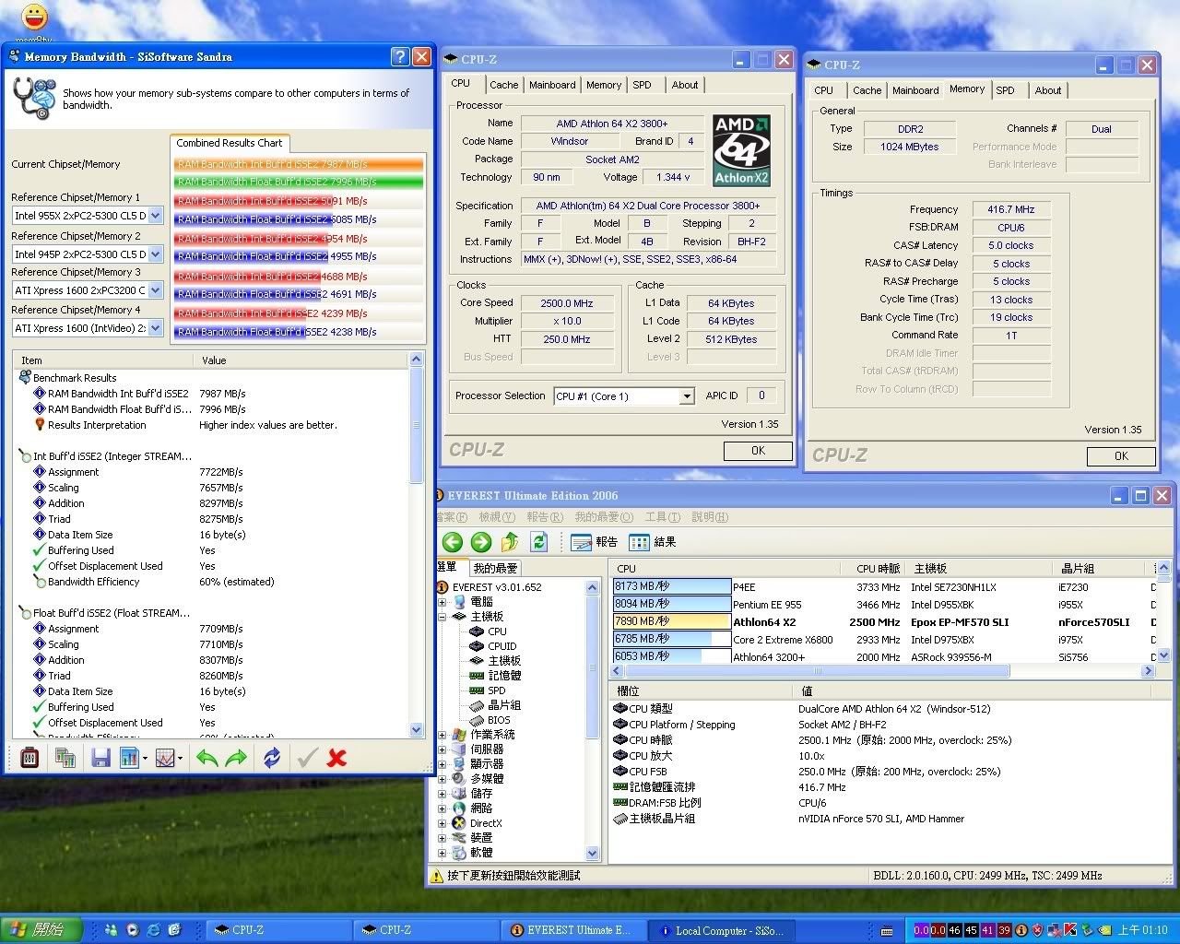Viewport: 1180px width, 944px height.
Task: Open bar chart icon dropdown arrow in Sandra
Action: 143,759
